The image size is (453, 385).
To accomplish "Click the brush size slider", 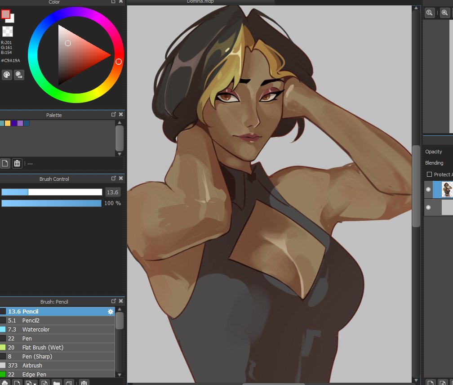I will click(x=52, y=192).
